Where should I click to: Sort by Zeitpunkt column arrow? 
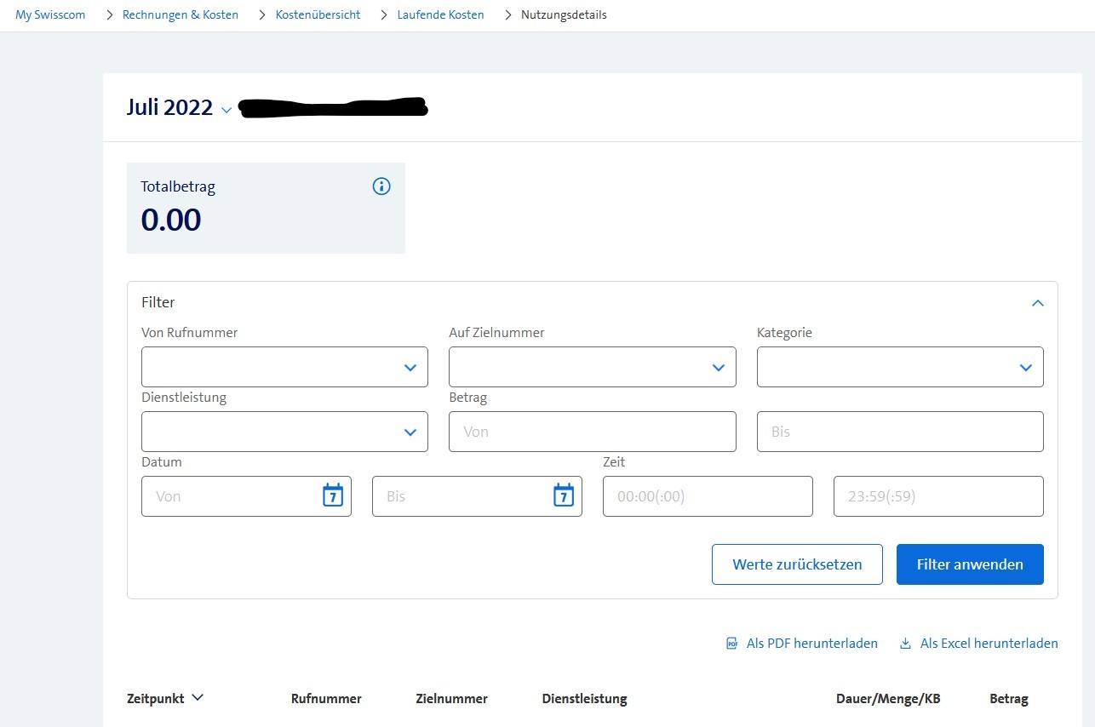click(x=198, y=698)
